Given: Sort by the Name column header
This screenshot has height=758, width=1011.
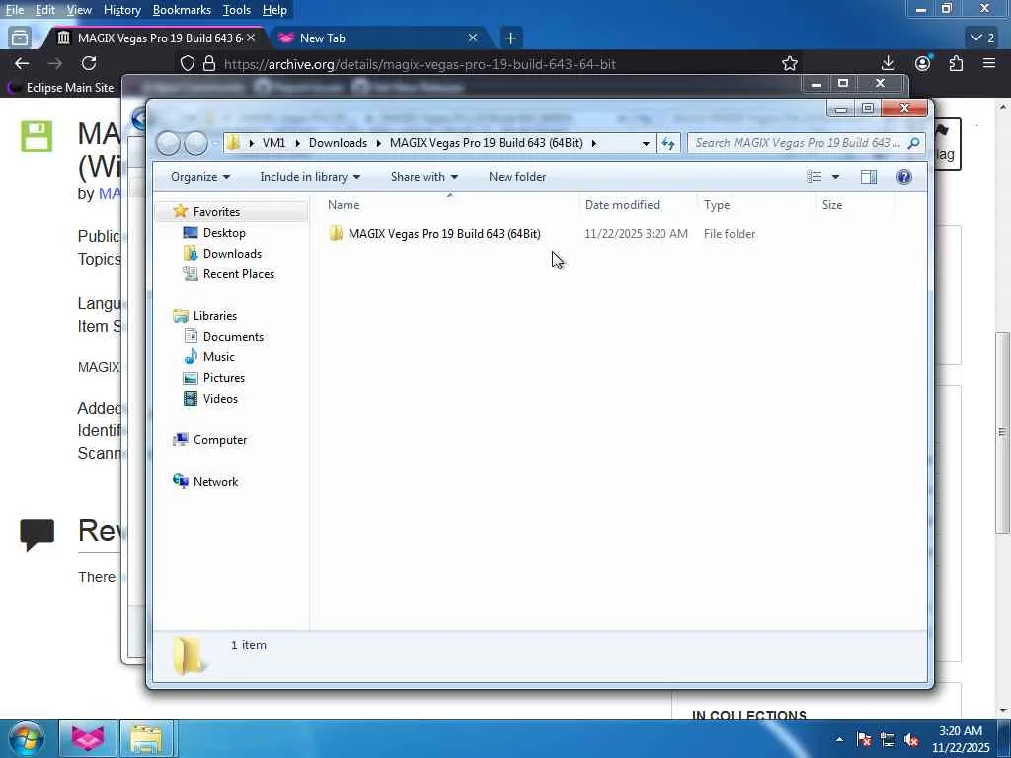Looking at the screenshot, I should click(449, 205).
